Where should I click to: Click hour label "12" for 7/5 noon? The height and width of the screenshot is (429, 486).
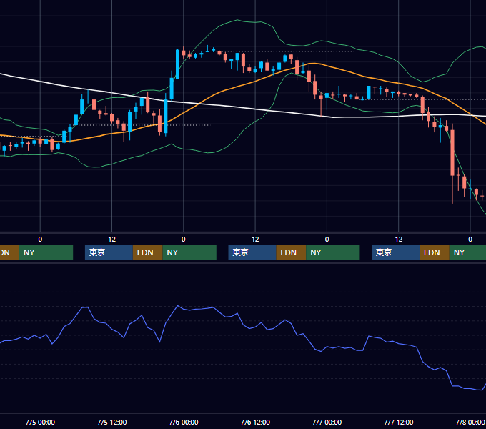(x=112, y=240)
